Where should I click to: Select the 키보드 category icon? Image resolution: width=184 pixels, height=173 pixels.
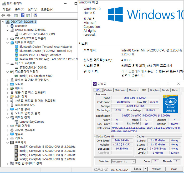(12, 138)
